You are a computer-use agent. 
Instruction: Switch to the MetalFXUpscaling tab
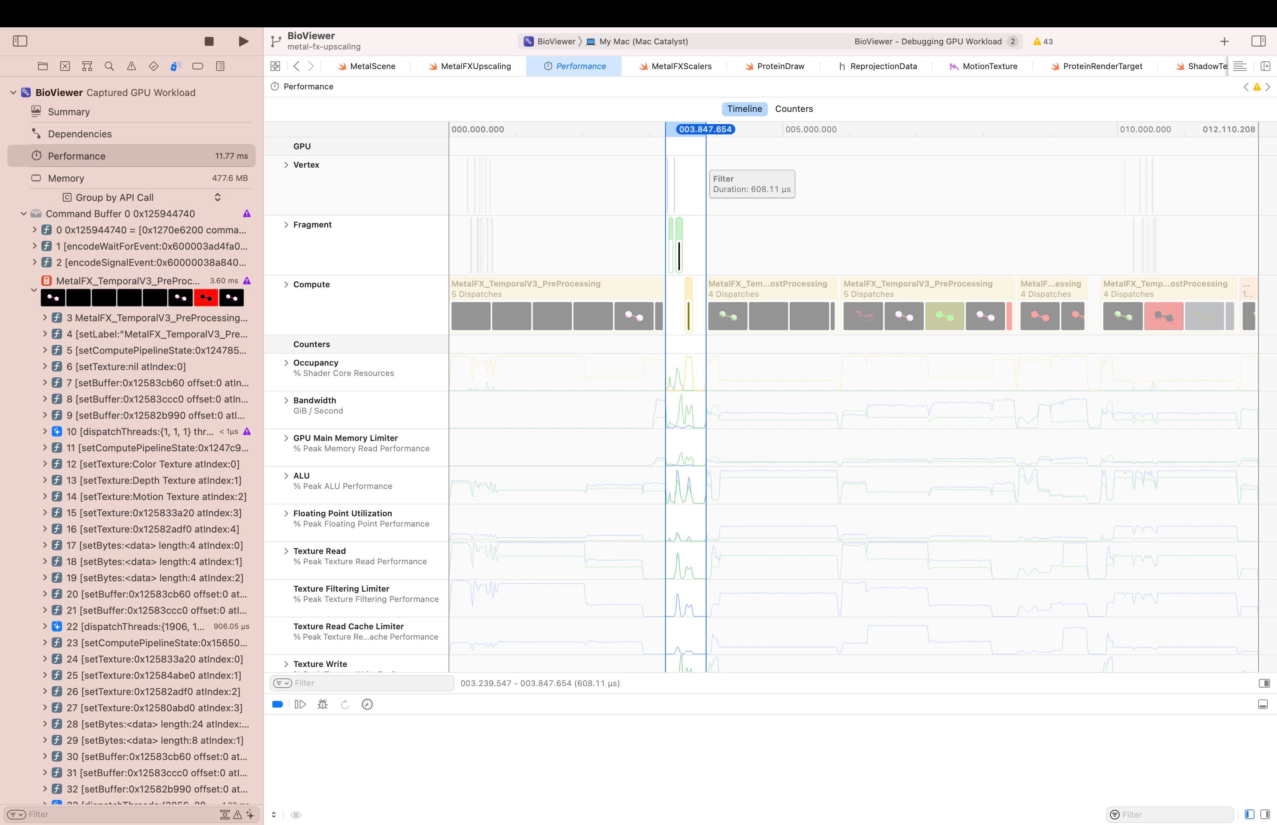pos(469,66)
